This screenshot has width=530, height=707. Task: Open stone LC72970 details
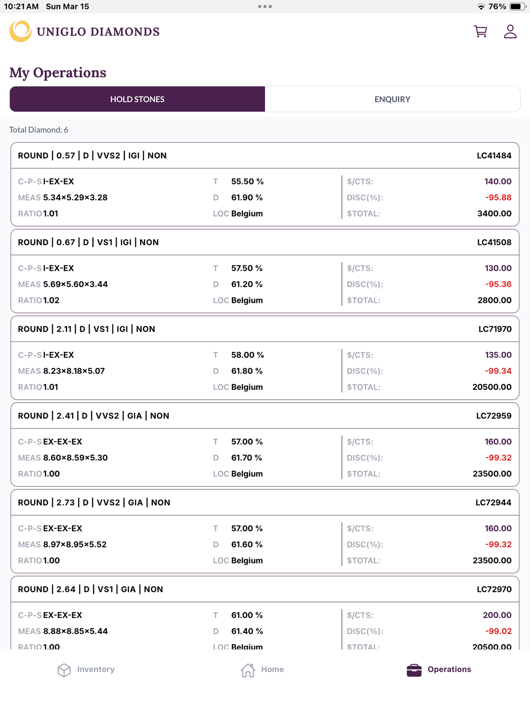(265, 589)
